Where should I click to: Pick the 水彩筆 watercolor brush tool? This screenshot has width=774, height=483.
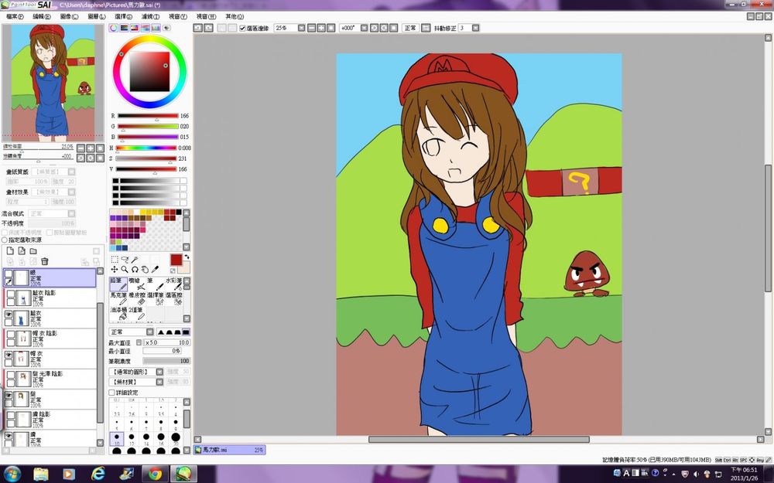pos(174,284)
